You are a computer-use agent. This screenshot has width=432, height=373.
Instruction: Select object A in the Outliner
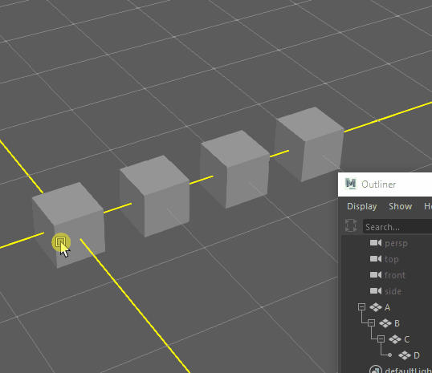pos(387,307)
